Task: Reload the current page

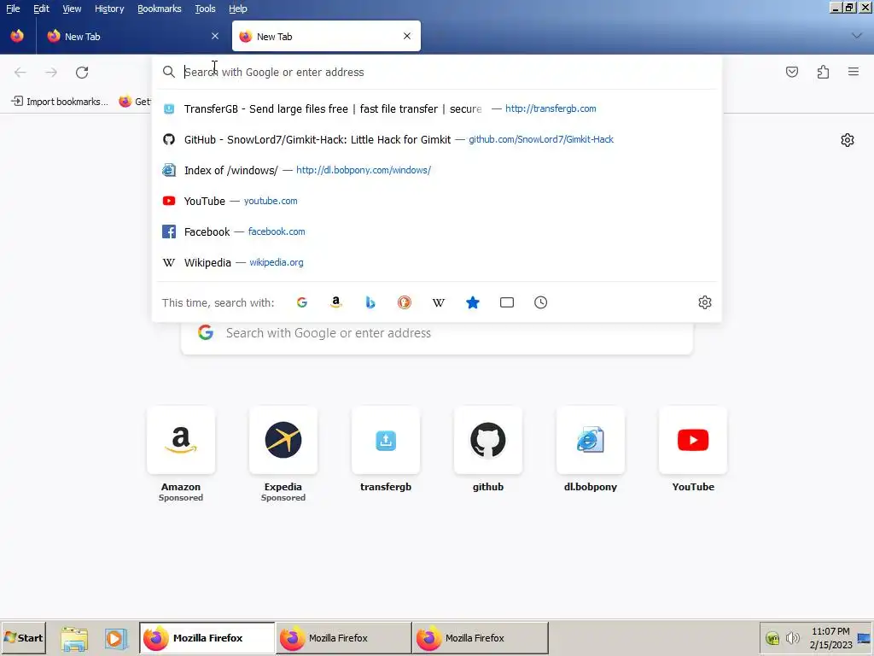Action: 82,72
